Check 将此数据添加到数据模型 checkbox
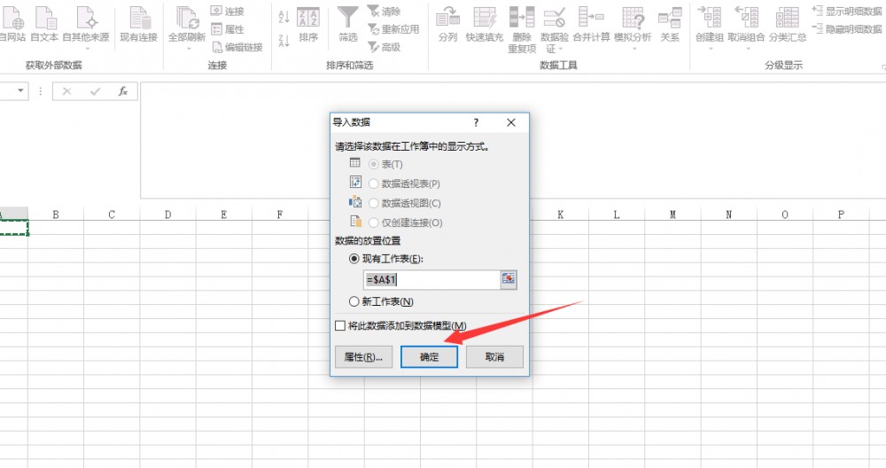Screen dimensions: 886x468 point(340,325)
